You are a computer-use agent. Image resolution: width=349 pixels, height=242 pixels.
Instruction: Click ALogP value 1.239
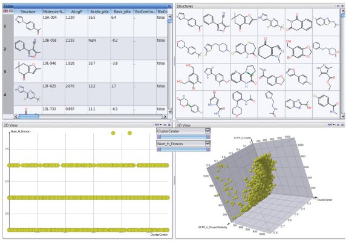pos(70,18)
